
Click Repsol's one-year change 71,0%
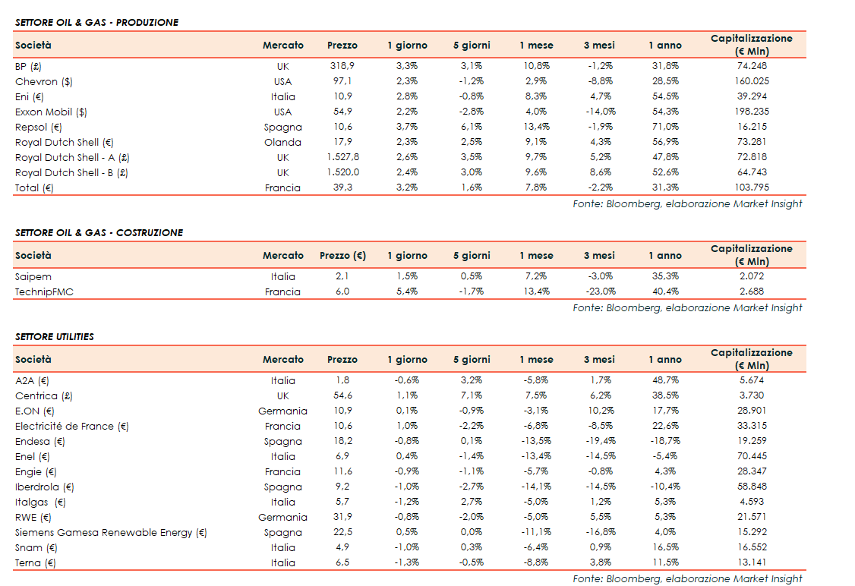[665, 127]
